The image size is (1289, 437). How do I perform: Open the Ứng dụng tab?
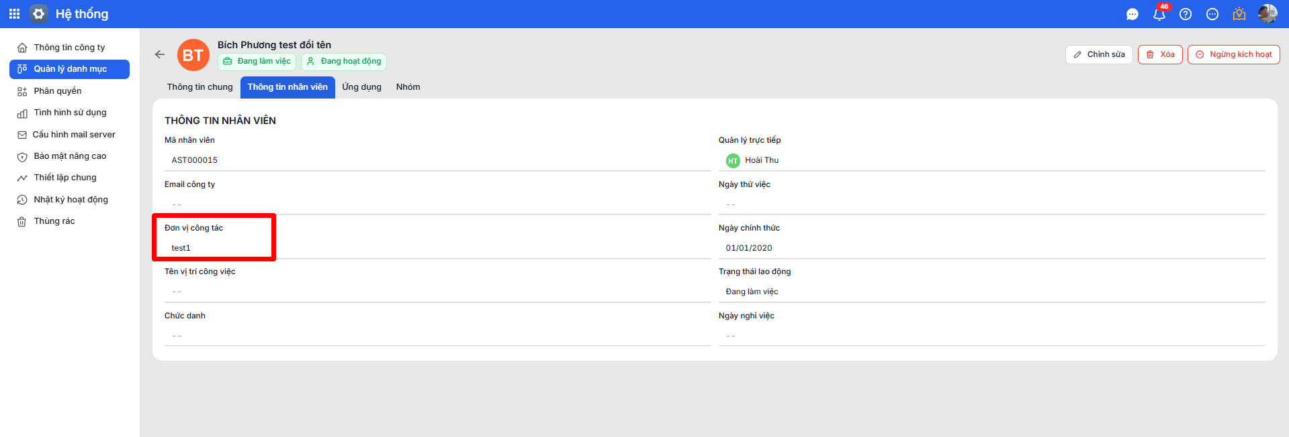click(x=361, y=87)
